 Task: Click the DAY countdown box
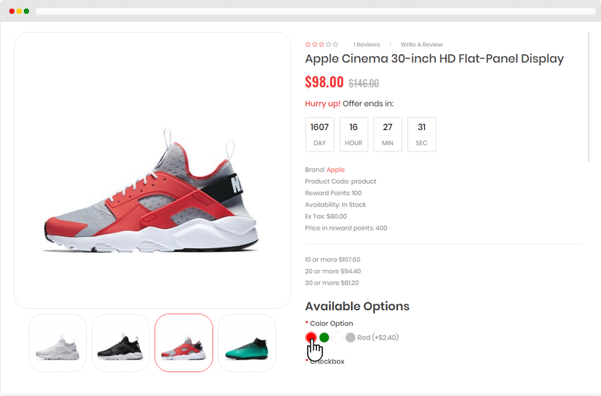pos(320,134)
